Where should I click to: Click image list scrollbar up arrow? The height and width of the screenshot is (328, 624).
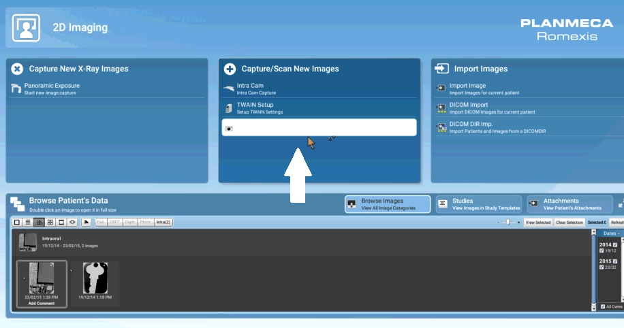(x=593, y=232)
